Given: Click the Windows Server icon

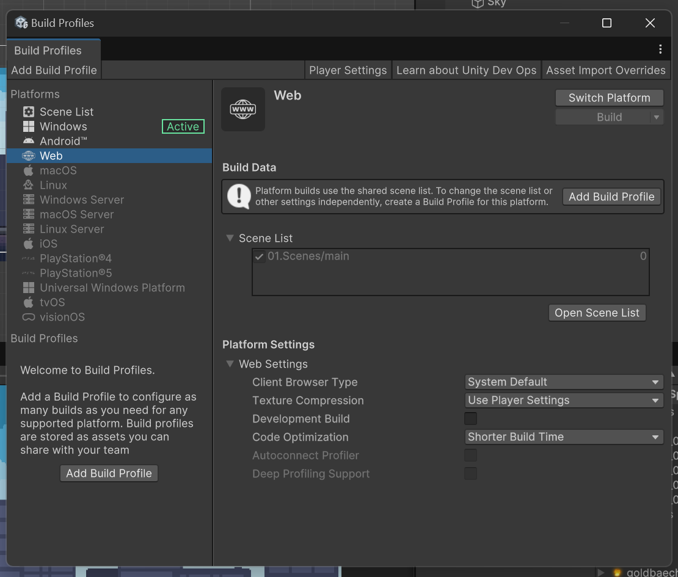Looking at the screenshot, I should 29,200.
